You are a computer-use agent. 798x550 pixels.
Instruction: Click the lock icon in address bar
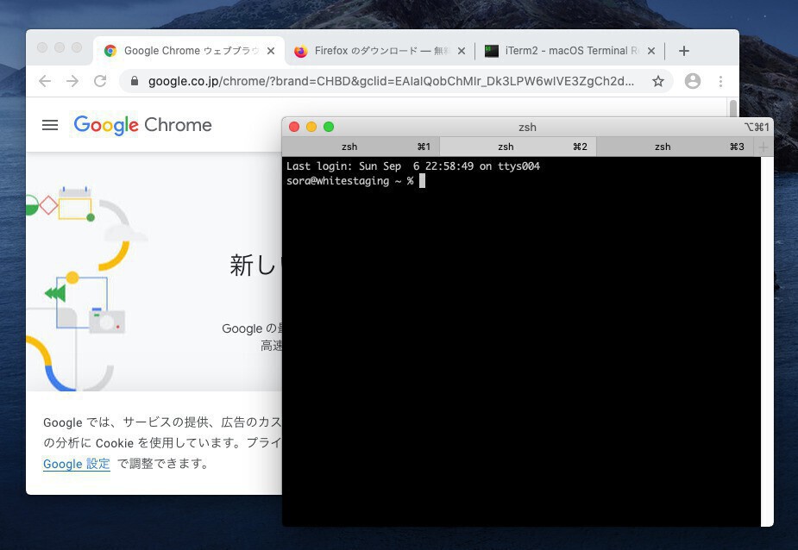click(135, 81)
